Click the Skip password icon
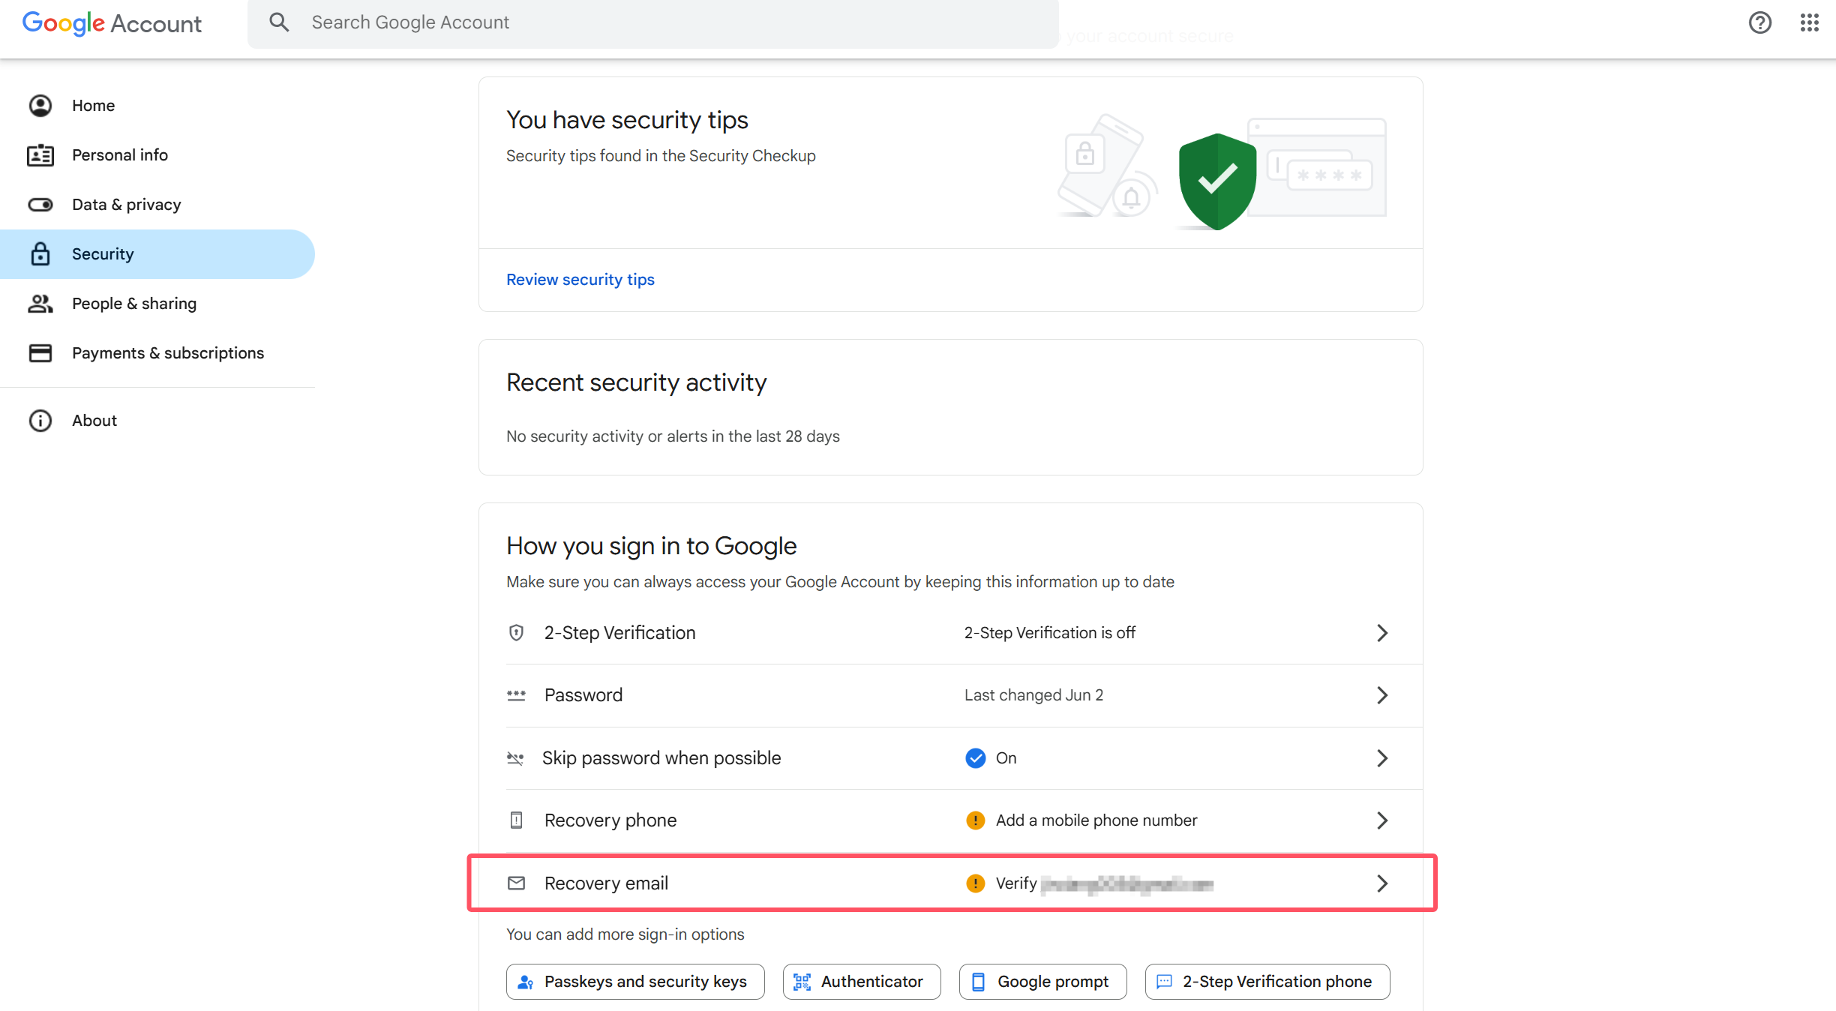This screenshot has width=1836, height=1011. (x=515, y=758)
